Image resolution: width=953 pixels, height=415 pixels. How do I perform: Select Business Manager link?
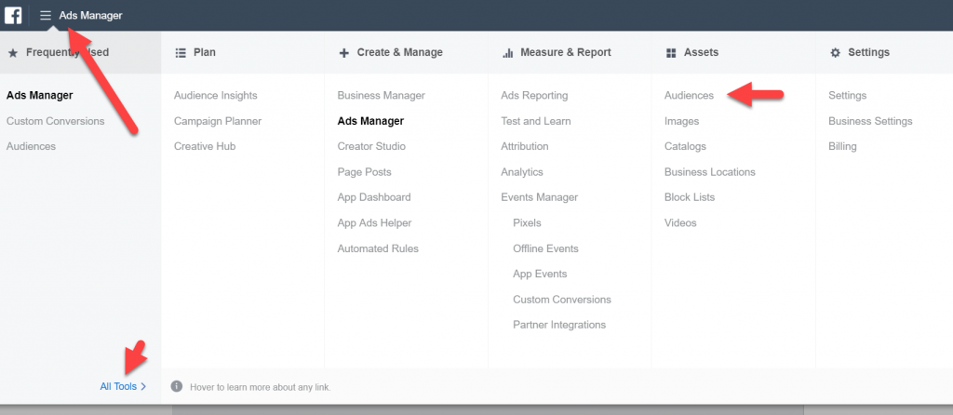(x=381, y=96)
